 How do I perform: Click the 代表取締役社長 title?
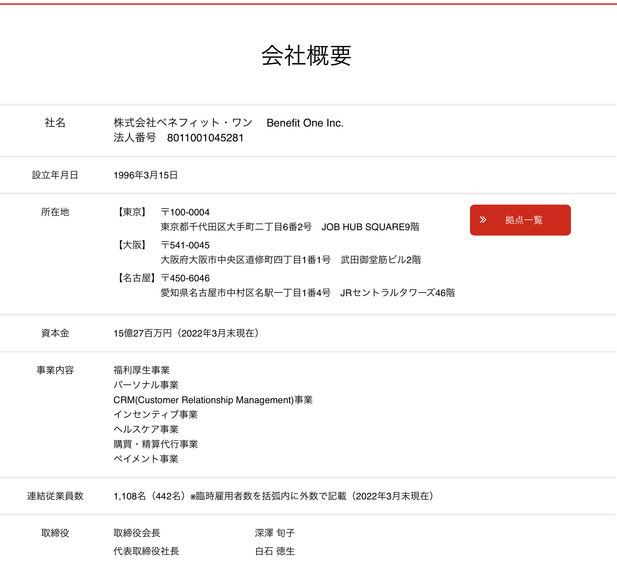tap(146, 551)
